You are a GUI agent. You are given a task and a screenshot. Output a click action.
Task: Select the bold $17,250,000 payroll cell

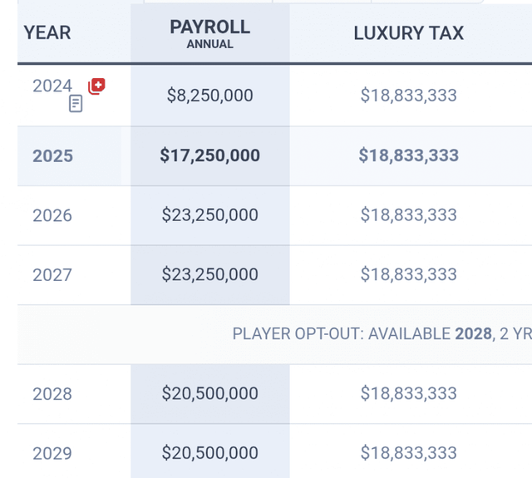click(209, 155)
